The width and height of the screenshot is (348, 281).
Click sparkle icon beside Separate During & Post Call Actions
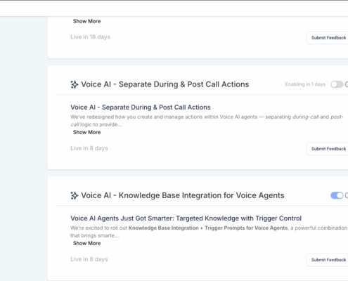75,84
